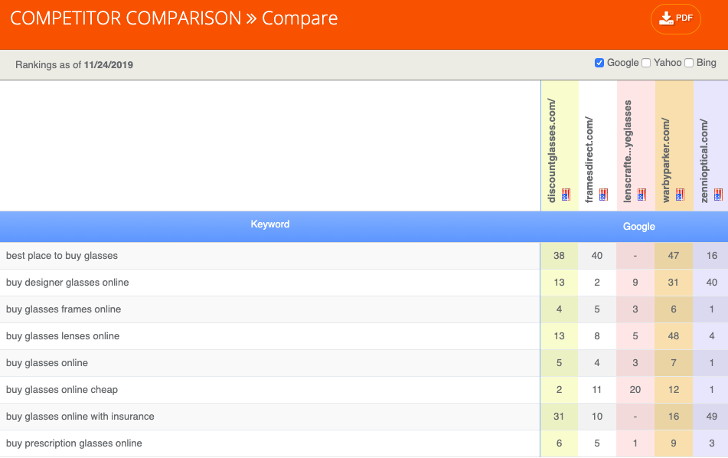The height and width of the screenshot is (458, 728).
Task: Uncheck the Google search engine checkbox
Action: 599,63
